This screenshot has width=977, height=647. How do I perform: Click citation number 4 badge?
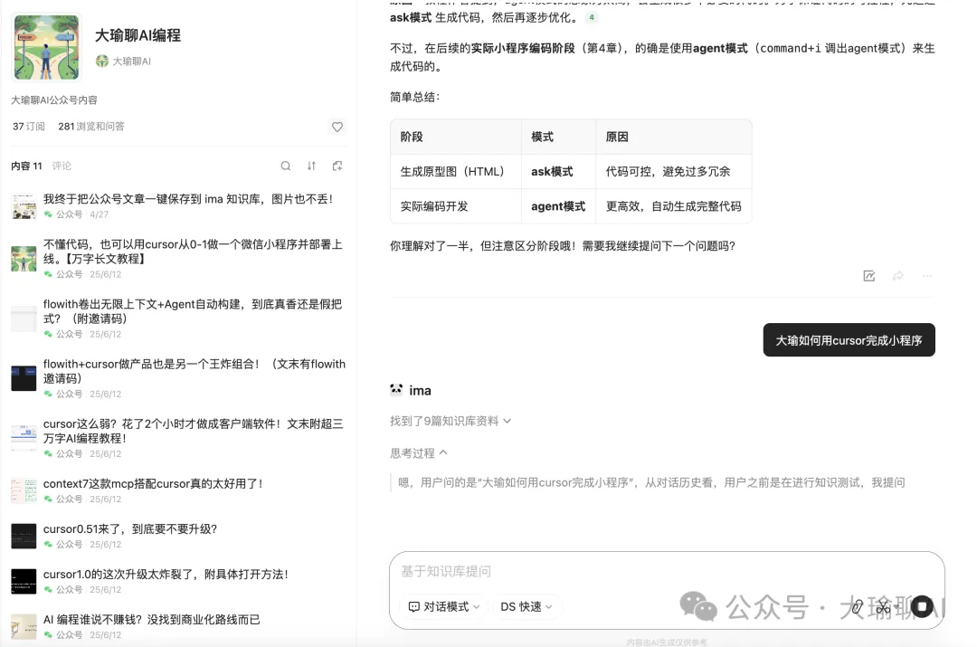coord(592,17)
